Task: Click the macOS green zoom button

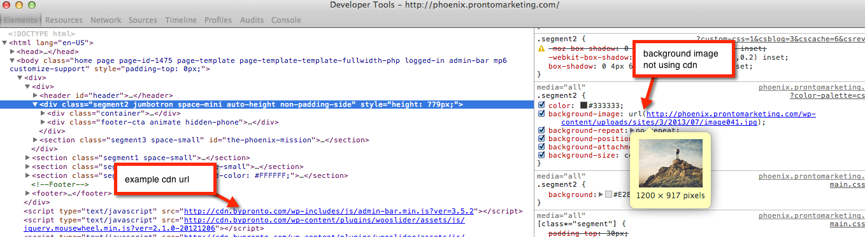Action: click(x=31, y=5)
